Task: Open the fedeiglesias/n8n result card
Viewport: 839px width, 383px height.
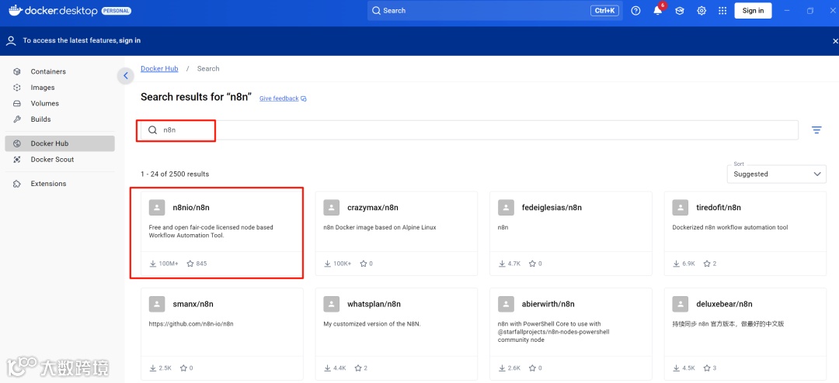Action: [571, 233]
